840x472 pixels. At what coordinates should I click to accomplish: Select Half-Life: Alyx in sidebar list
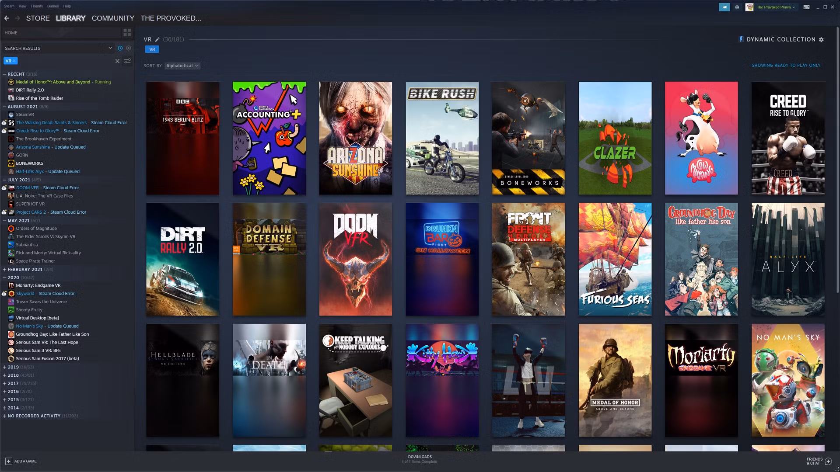48,172
